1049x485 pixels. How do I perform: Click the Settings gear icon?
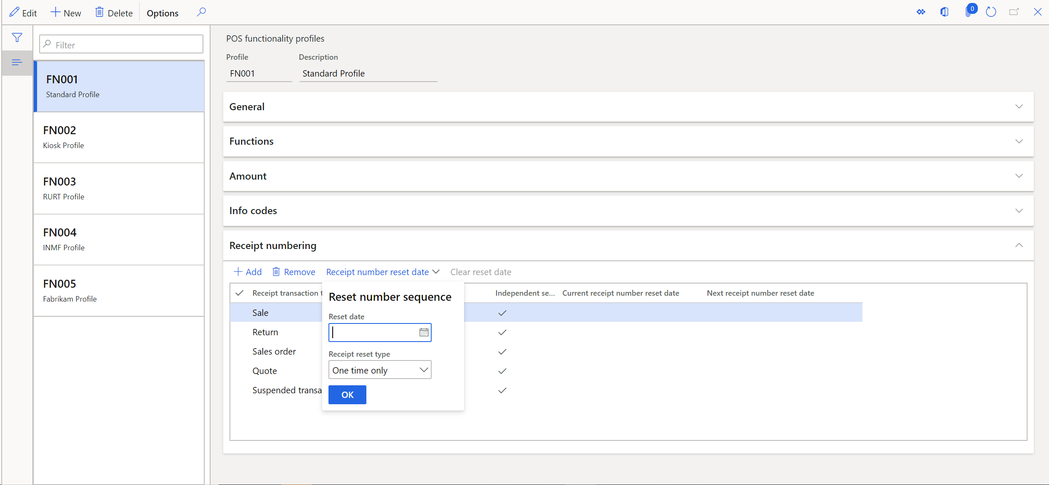pyautogui.click(x=920, y=11)
